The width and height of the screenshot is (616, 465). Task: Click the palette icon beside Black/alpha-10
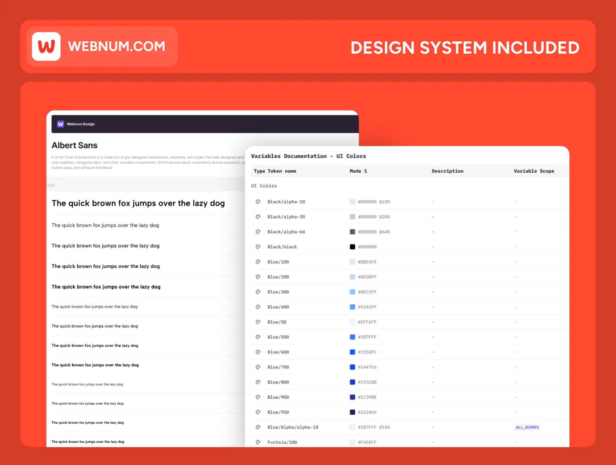pyautogui.click(x=258, y=202)
